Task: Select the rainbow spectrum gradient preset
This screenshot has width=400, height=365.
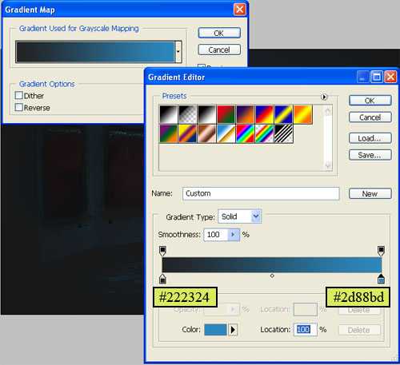Action: [x=245, y=134]
